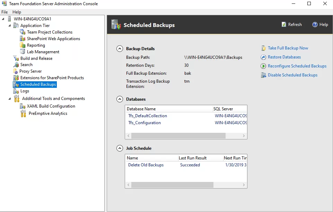Screen dimensions: 333x212
Task: Click the Team Project Collections icon
Action: [23, 32]
